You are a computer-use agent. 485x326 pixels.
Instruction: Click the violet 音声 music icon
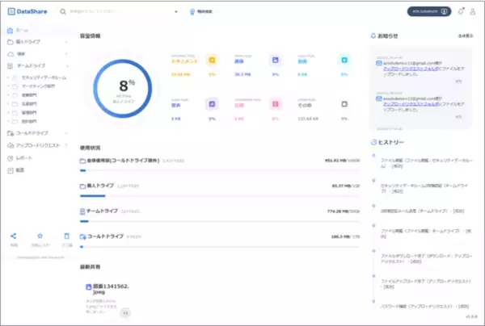[x=212, y=104]
